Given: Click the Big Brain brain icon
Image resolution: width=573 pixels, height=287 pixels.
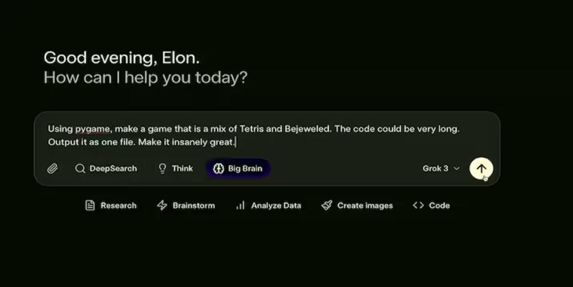Looking at the screenshot, I should [x=219, y=168].
